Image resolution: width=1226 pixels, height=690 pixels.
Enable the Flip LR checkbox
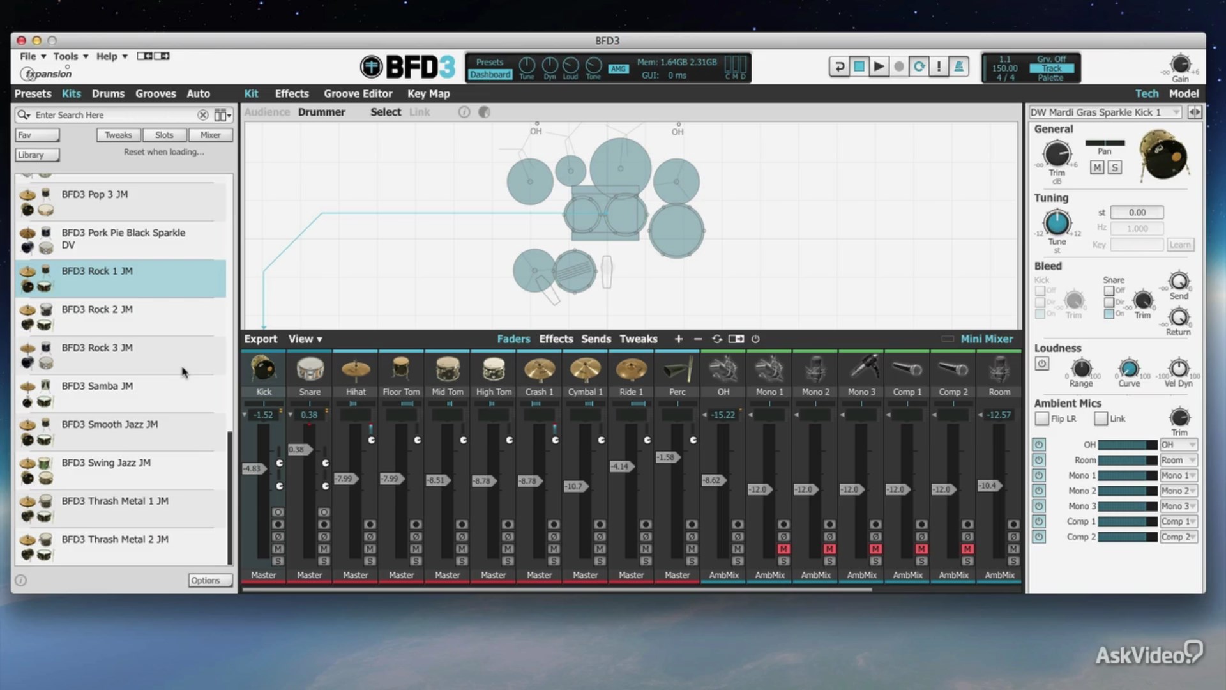pyautogui.click(x=1042, y=419)
